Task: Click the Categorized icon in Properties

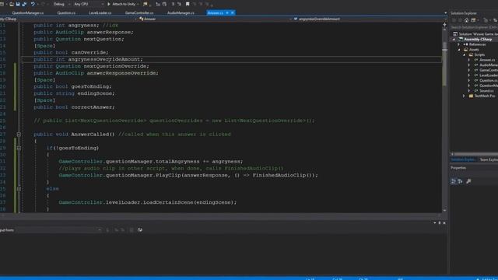Action: tap(454, 181)
